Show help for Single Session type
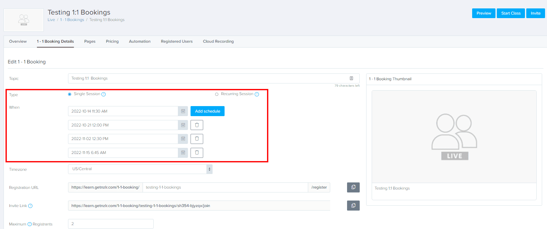 (104, 94)
